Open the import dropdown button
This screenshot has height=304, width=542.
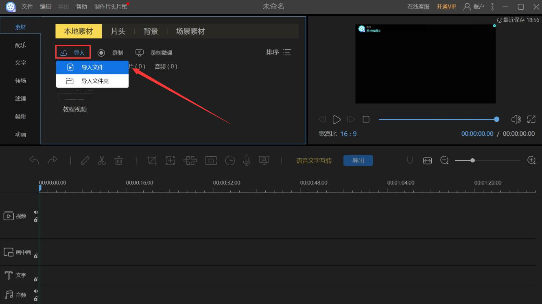click(x=73, y=53)
